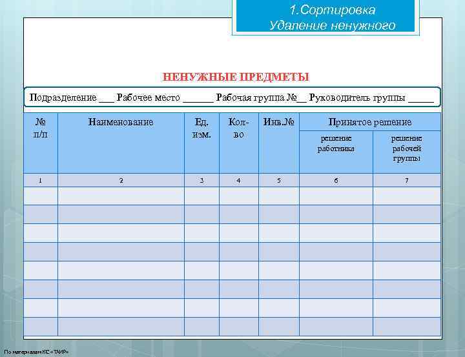Click the footer 'По материалам КС «ТАИР»'
This screenshot has width=465, height=357.
36,352
